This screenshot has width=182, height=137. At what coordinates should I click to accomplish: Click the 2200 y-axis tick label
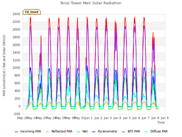(x=16, y=22)
